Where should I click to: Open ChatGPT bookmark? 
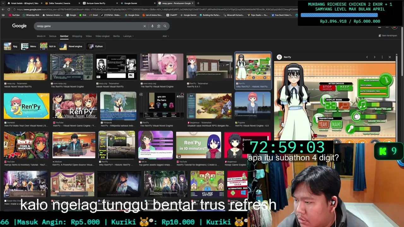point(172,15)
